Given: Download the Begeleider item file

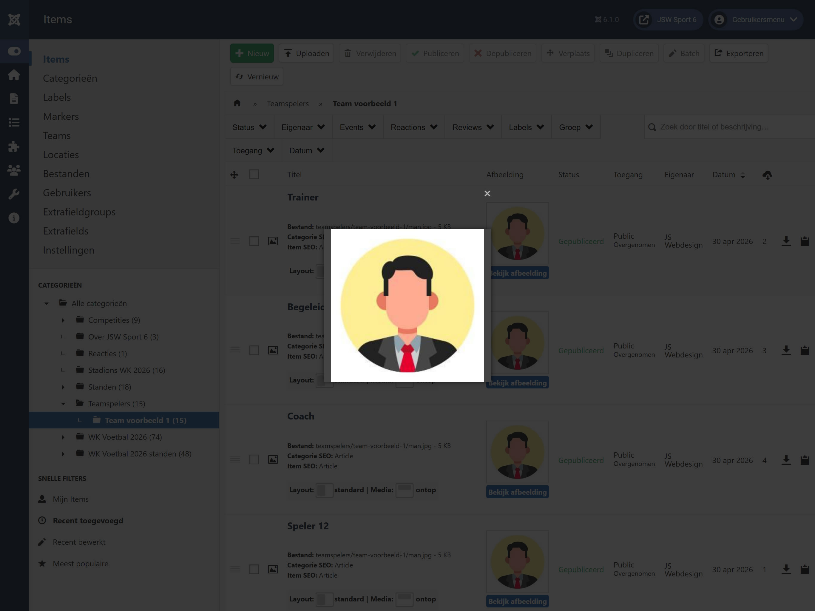Looking at the screenshot, I should 786,350.
